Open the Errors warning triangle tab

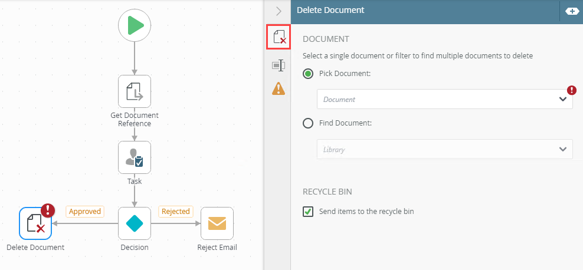click(x=279, y=88)
